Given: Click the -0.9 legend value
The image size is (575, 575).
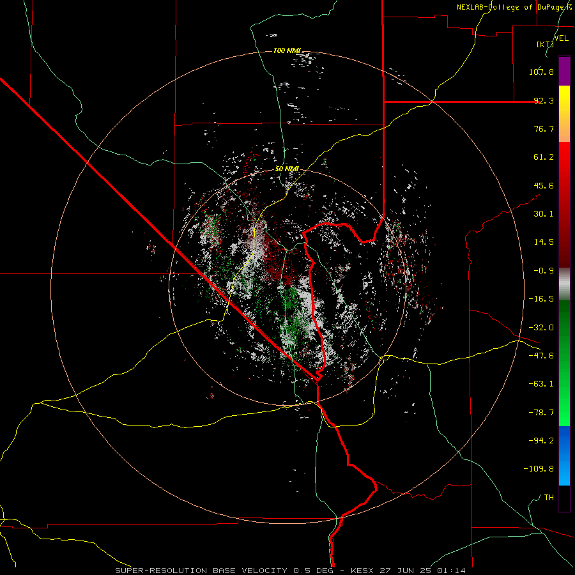Looking at the screenshot, I should click(544, 271).
